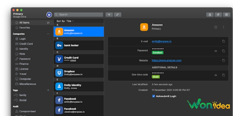Open the emily@enpass.io e-mail link
Viewport: 233px width, 116px height.
(x=162, y=41)
